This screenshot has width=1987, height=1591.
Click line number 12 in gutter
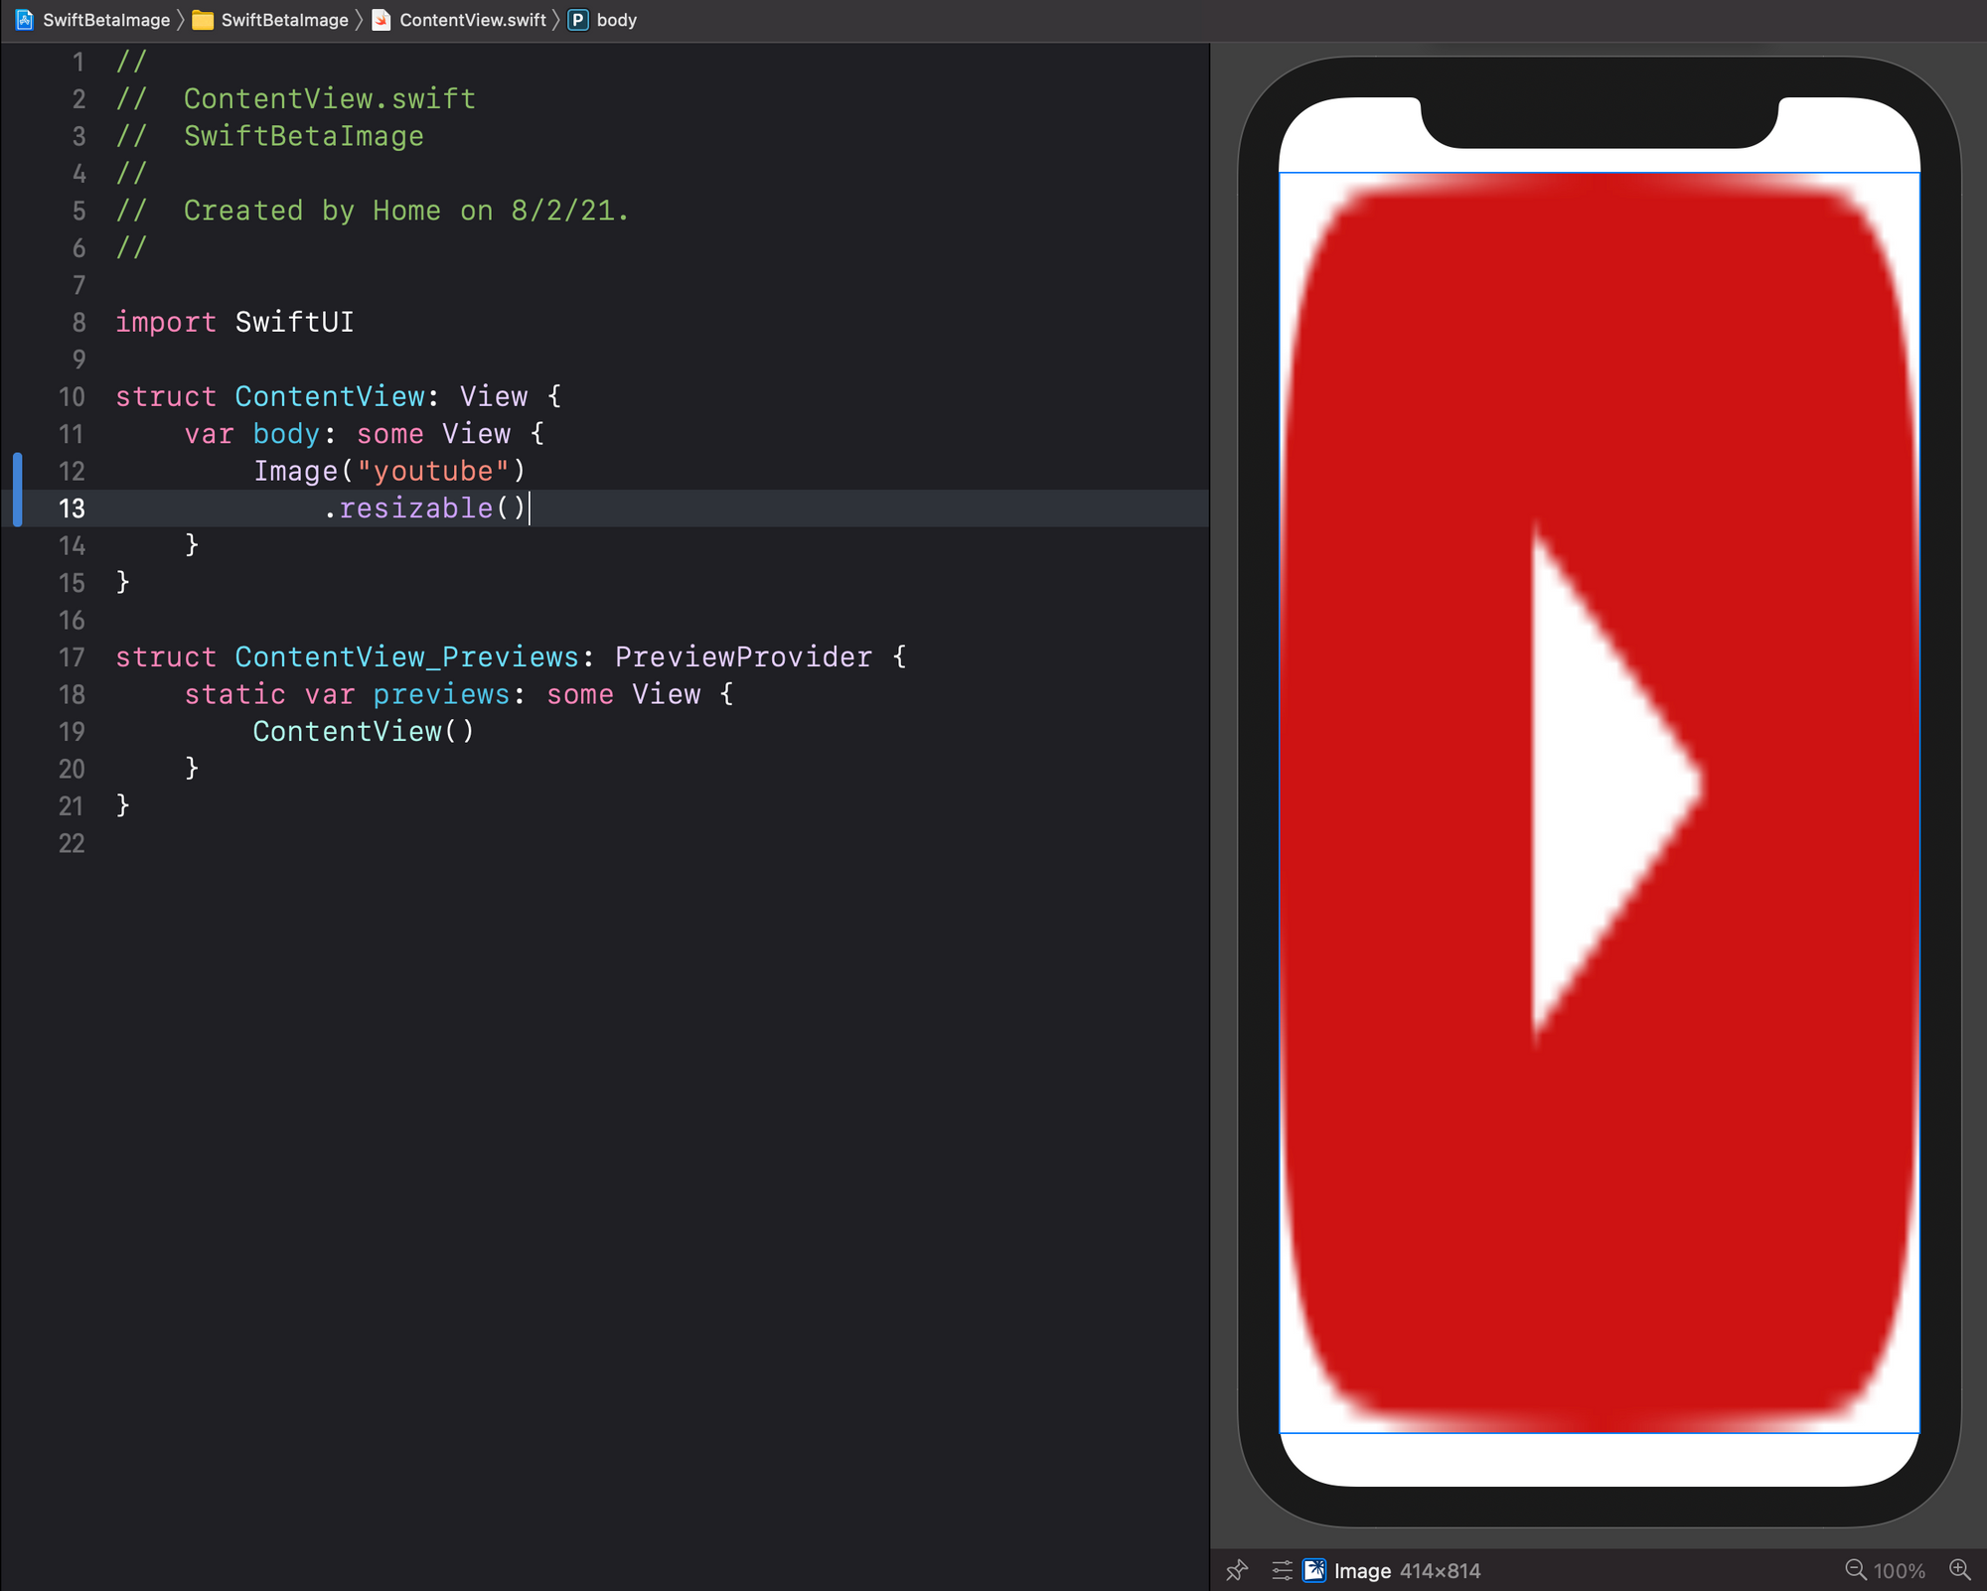point(72,471)
